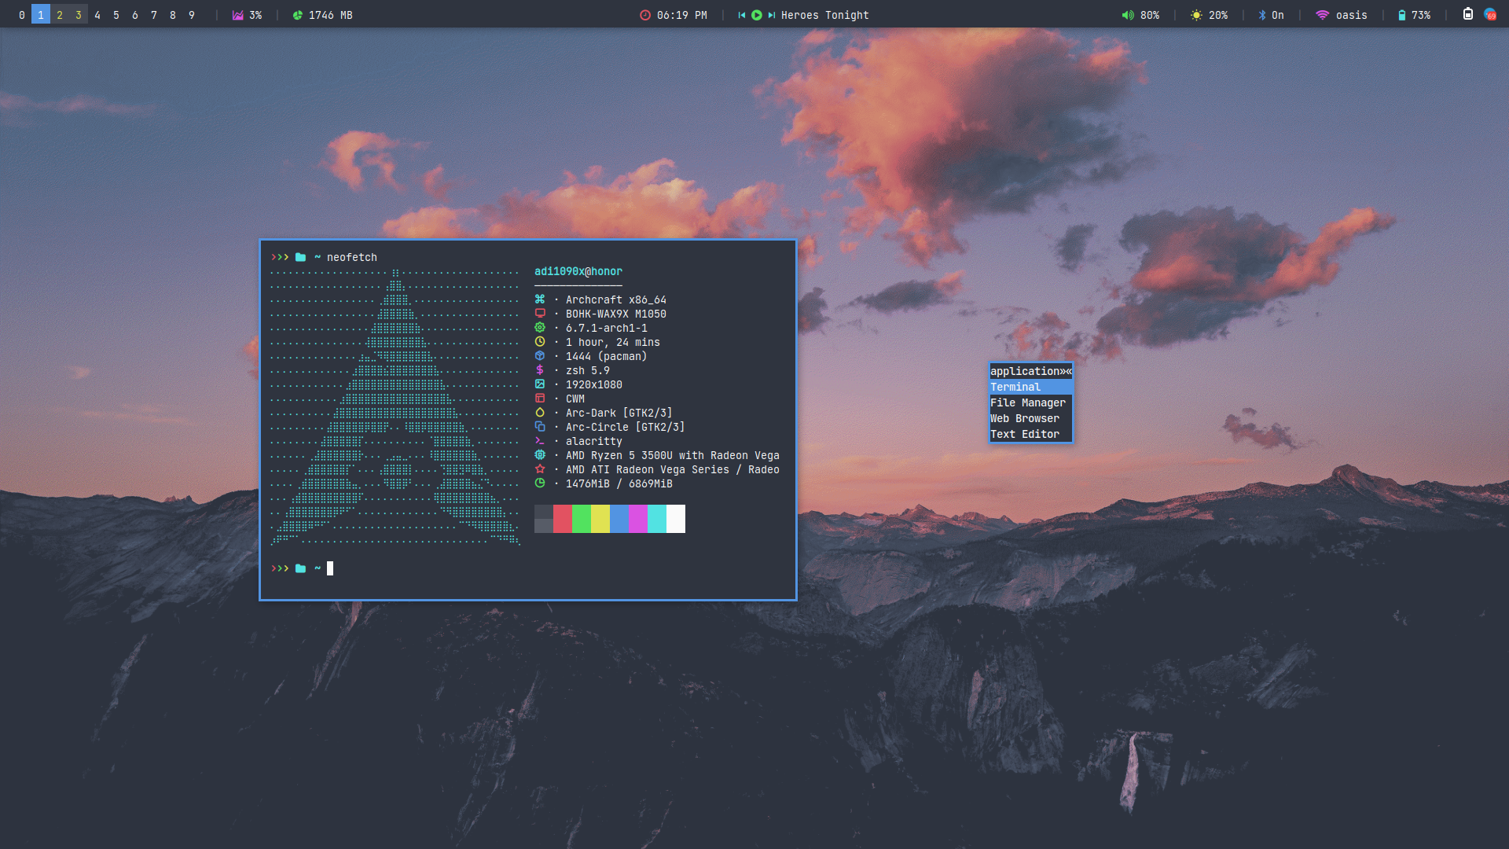Open the notification tray icon with badge
1509x849 pixels.
pos(1489,14)
